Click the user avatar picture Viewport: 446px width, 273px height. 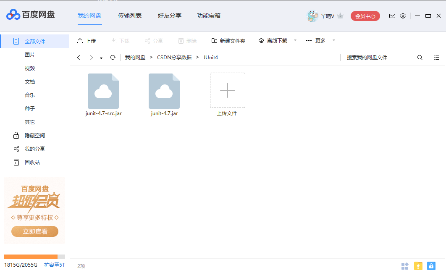point(312,16)
